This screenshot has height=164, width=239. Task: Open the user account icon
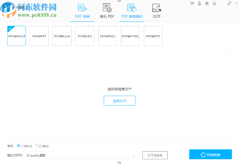click(199, 3)
